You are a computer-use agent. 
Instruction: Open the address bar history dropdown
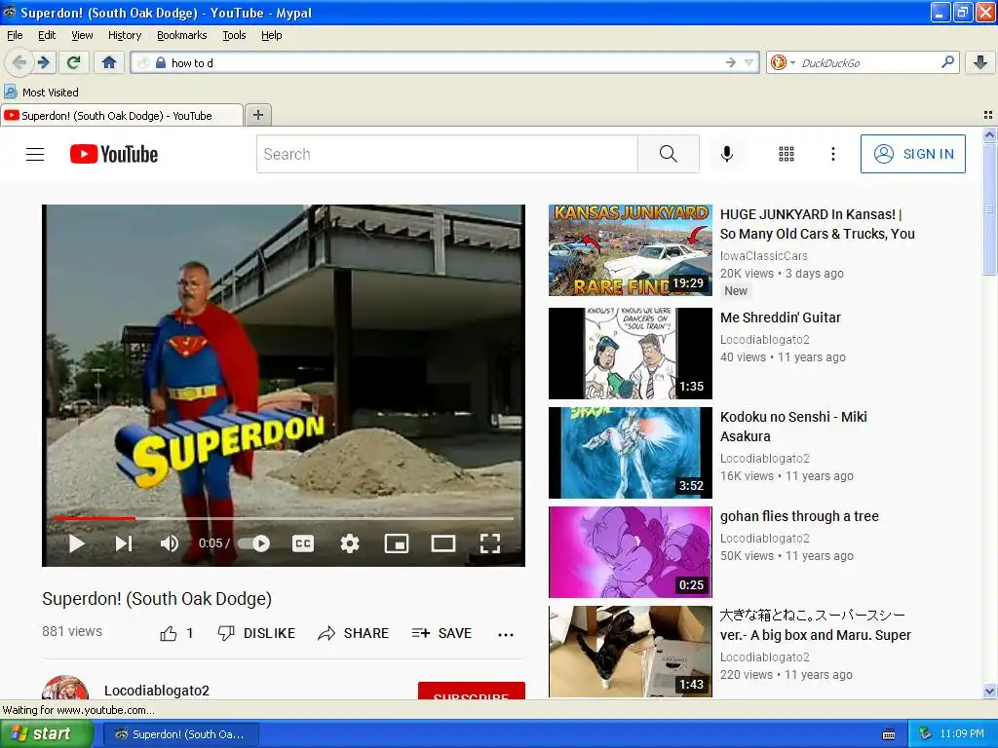749,62
